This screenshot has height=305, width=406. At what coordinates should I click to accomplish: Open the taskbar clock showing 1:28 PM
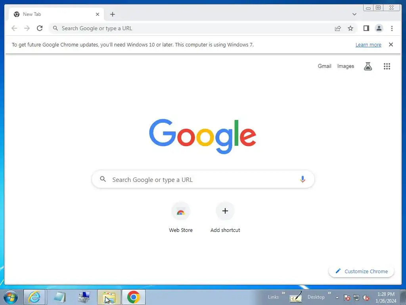click(386, 297)
